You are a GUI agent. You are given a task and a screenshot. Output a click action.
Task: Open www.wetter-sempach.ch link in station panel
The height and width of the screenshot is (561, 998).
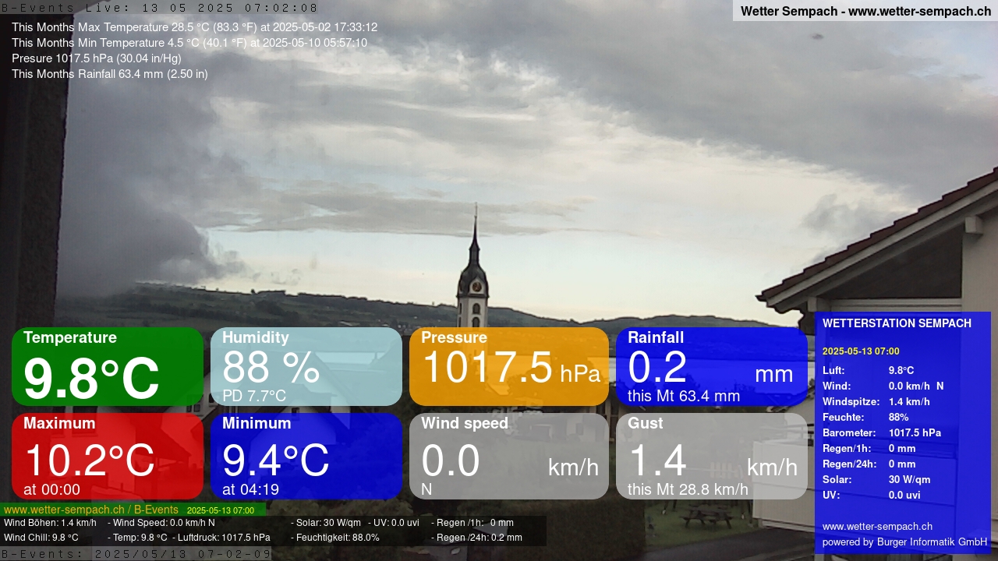877,527
